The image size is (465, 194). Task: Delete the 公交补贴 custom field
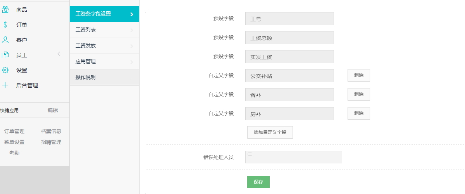click(358, 75)
